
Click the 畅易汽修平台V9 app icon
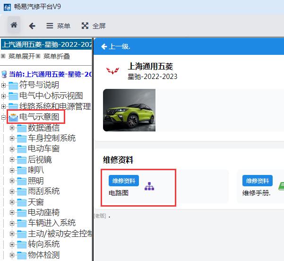coord(7,7)
